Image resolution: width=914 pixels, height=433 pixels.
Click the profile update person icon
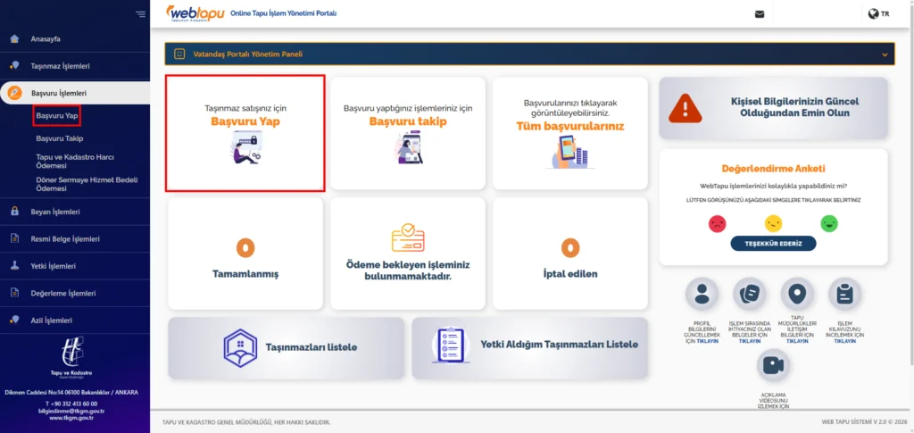(702, 295)
